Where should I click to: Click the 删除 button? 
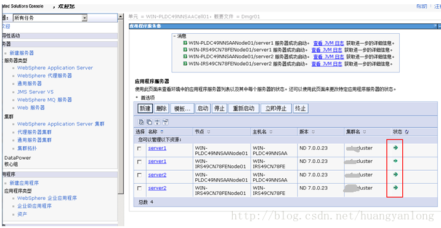[x=161, y=109]
